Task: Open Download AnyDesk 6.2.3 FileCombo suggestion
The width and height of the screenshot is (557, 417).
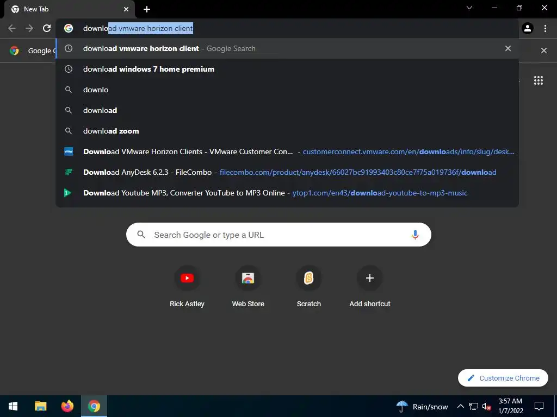Action: 287,172
